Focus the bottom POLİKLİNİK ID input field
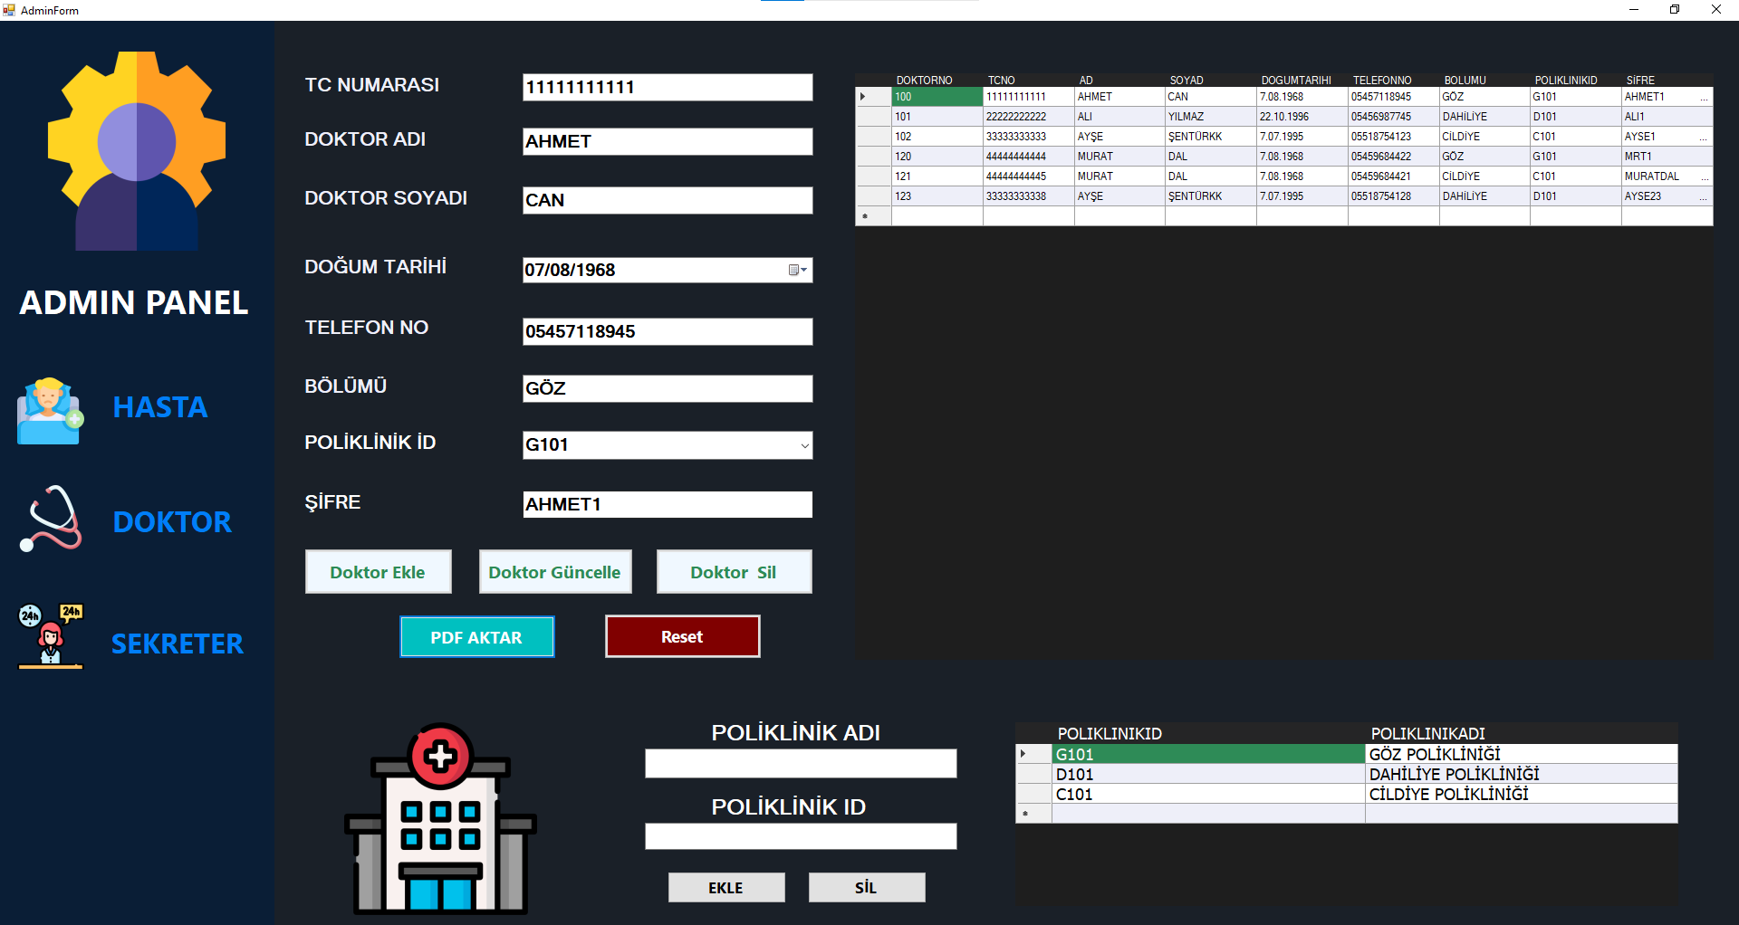This screenshot has width=1739, height=925. point(801,836)
